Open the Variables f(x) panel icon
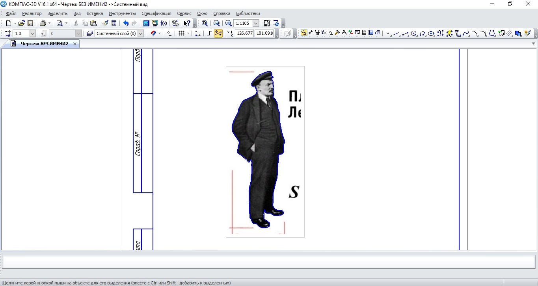This screenshot has height=286, width=538. click(x=164, y=23)
